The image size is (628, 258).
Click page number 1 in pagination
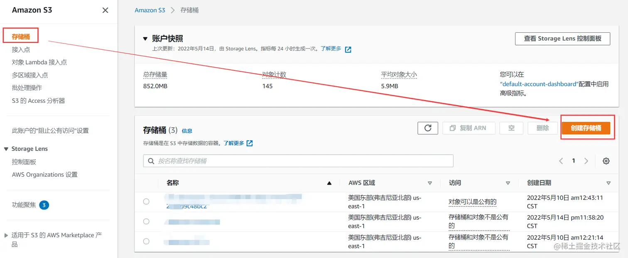point(574,161)
